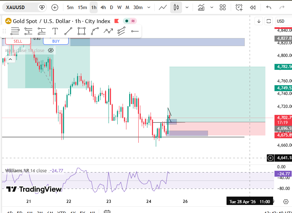Select the Text drawing tool
This screenshot has width=292, height=213.
point(55,31)
